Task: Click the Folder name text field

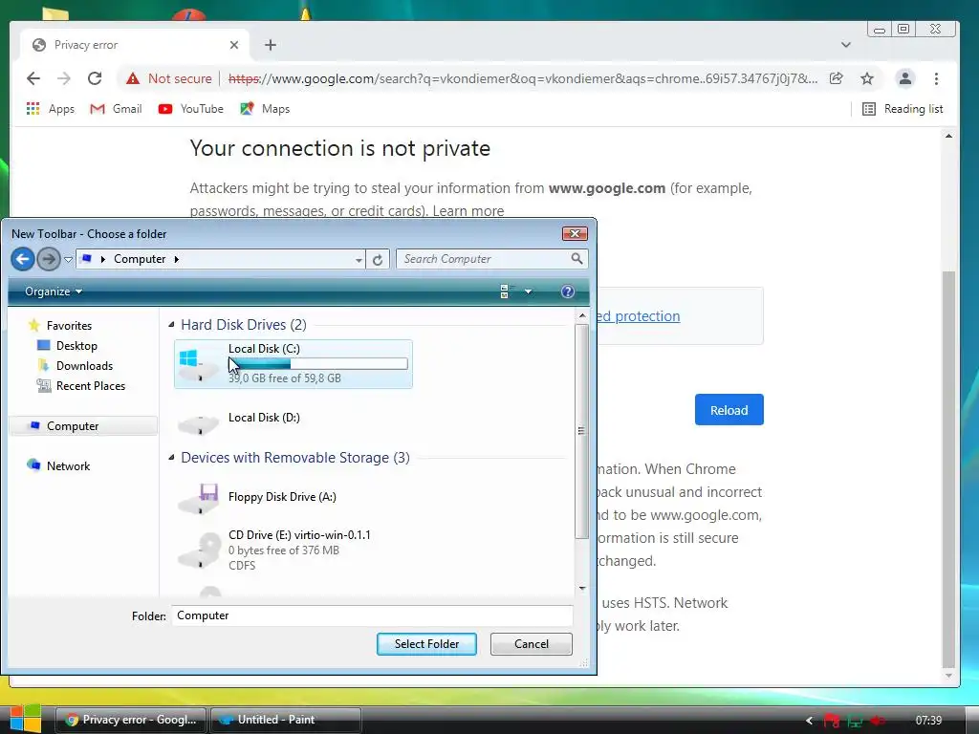Action: click(372, 615)
